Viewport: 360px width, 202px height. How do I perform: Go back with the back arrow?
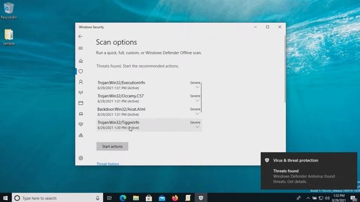tap(80, 36)
